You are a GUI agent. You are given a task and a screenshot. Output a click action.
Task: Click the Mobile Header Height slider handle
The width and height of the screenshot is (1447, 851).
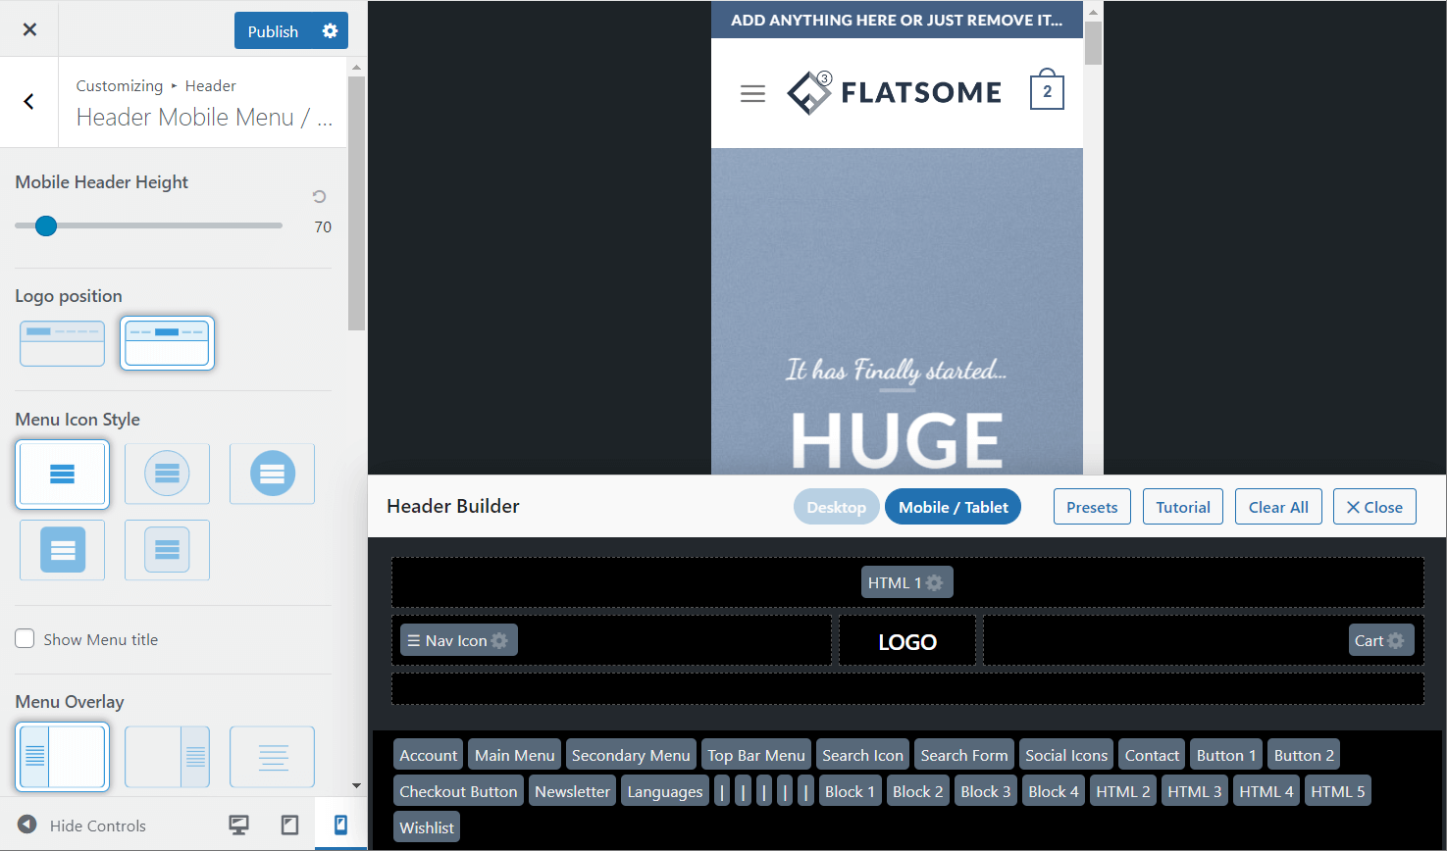(x=46, y=226)
